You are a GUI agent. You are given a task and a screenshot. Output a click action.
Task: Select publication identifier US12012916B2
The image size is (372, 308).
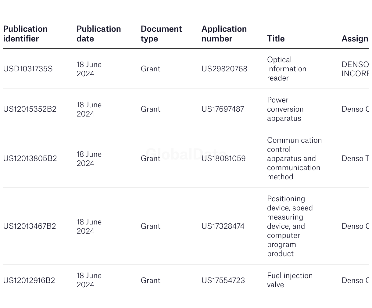click(x=29, y=281)
